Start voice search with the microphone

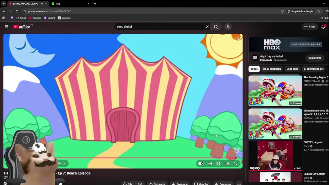228,27
